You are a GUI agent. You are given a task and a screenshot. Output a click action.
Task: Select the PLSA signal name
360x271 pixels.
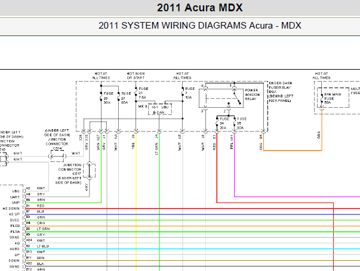coord(15,232)
